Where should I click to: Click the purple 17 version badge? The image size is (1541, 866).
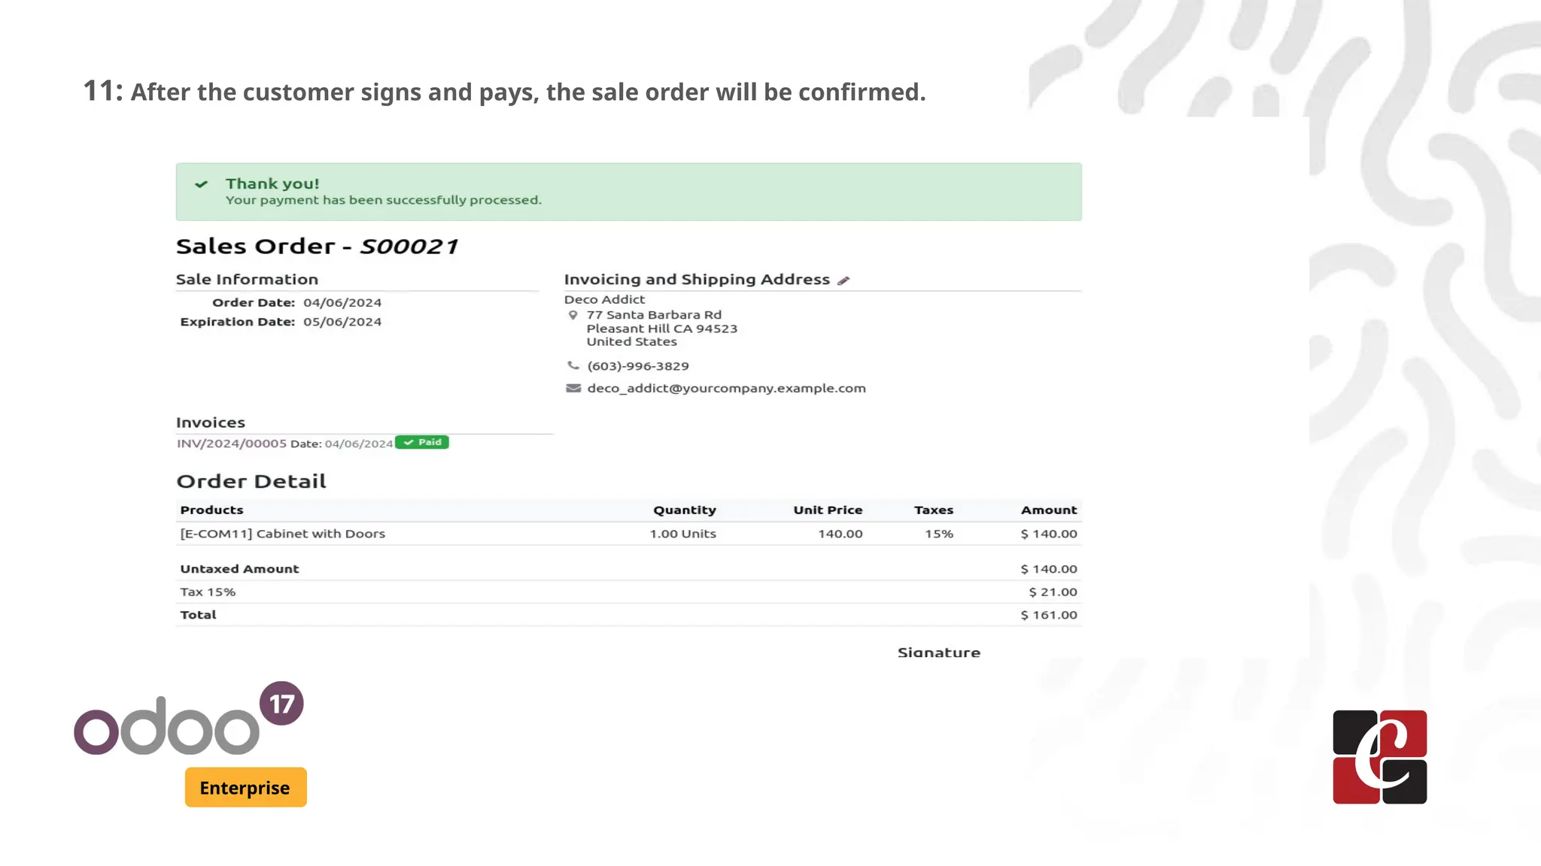pyautogui.click(x=281, y=704)
